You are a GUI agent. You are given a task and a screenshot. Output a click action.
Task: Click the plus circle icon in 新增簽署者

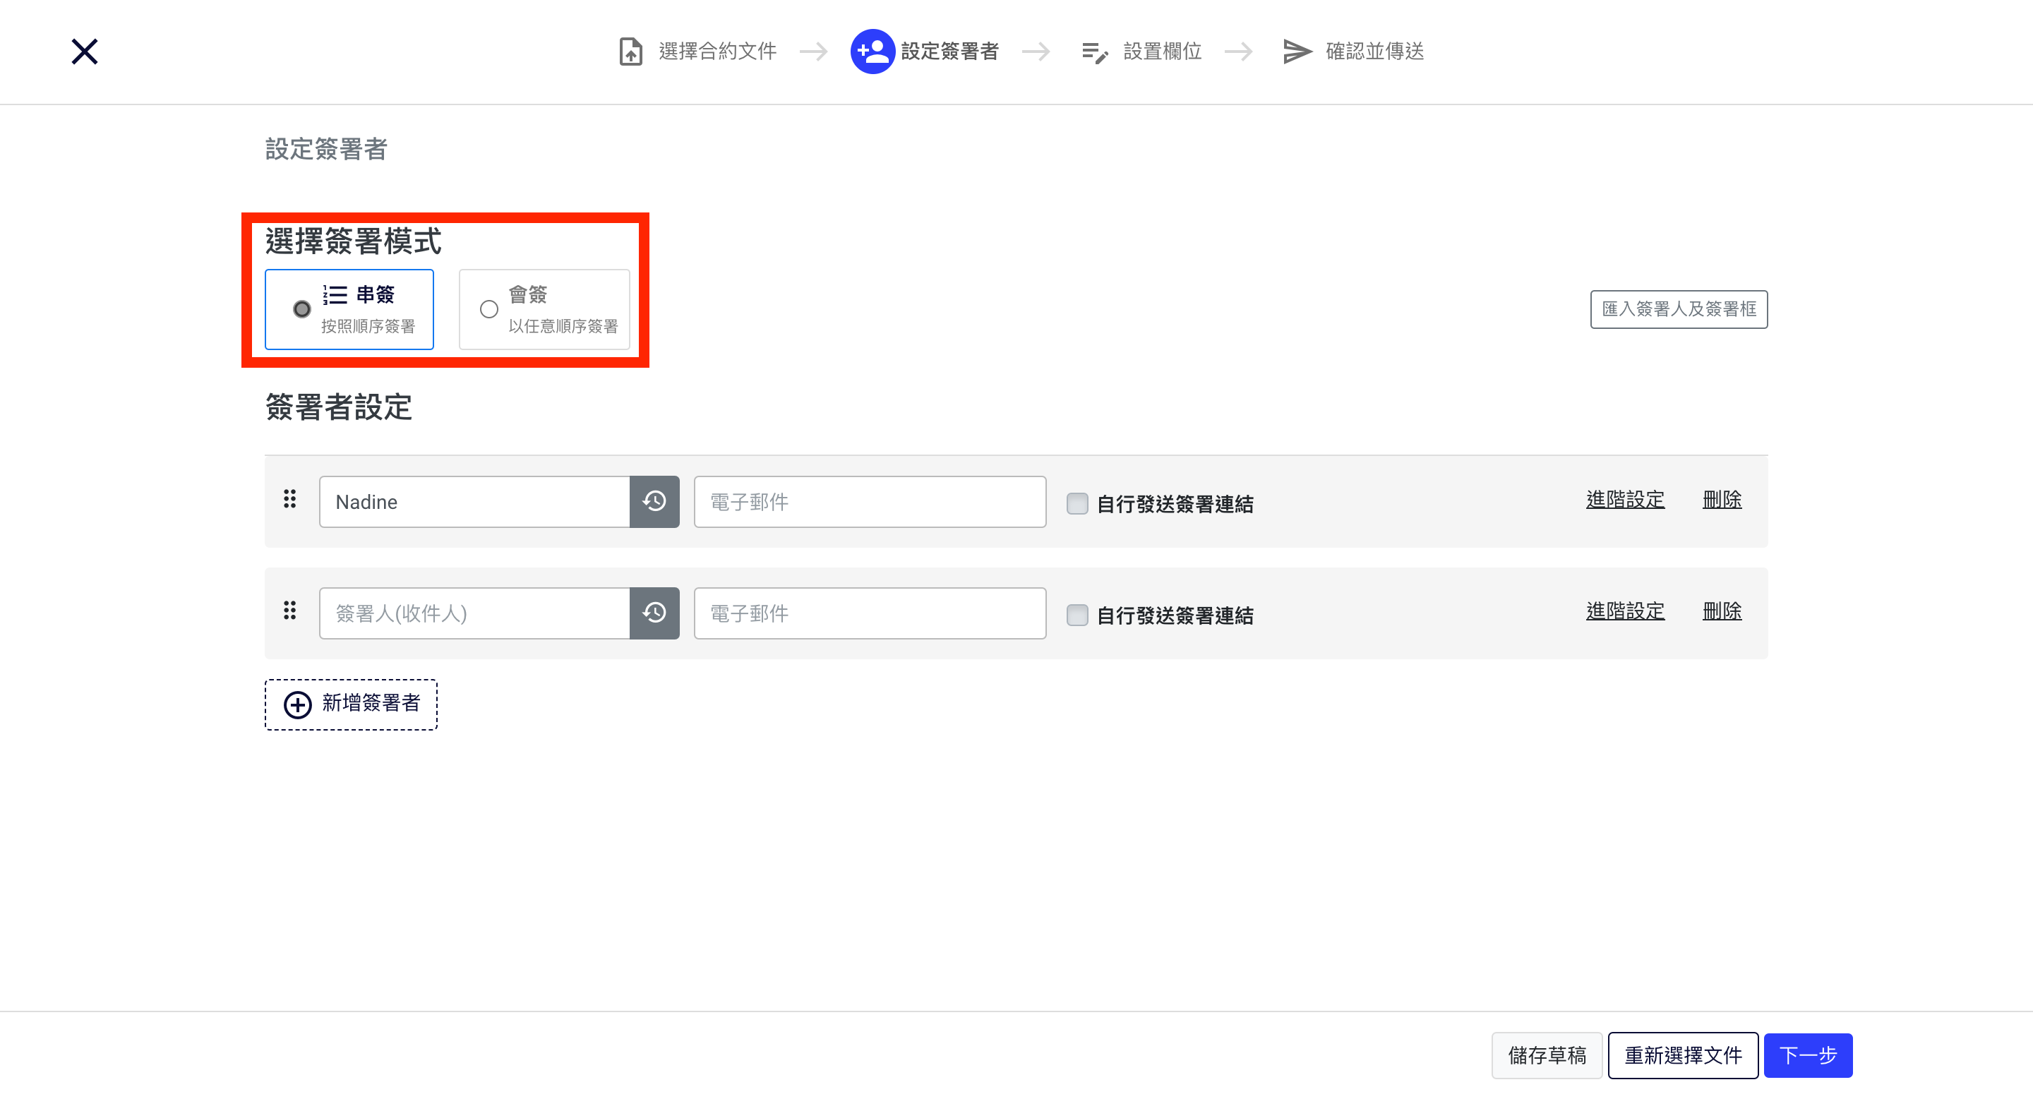[297, 704]
